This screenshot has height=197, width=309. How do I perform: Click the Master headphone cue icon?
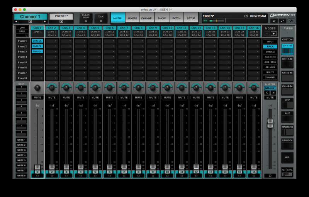point(270,175)
